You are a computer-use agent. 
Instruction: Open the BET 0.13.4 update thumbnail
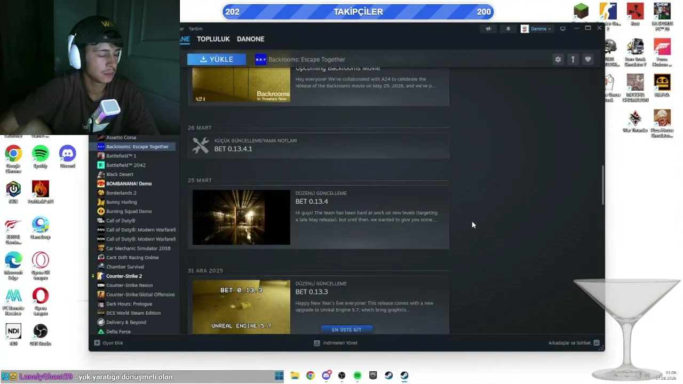241,218
